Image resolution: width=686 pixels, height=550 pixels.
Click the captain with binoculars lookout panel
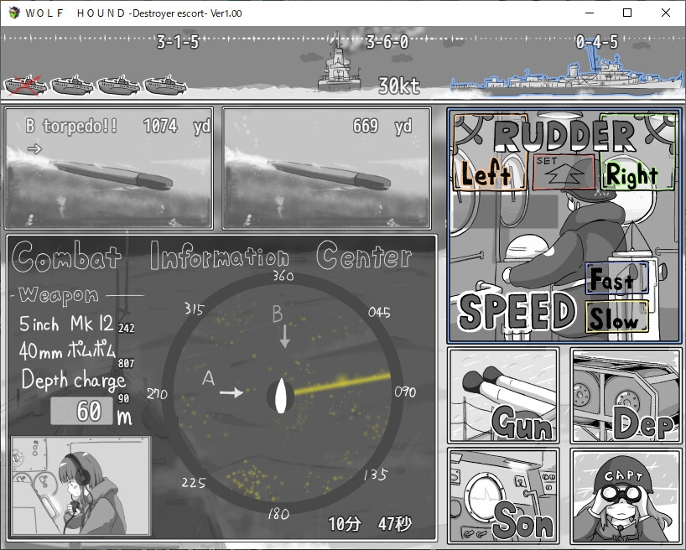coord(625,495)
